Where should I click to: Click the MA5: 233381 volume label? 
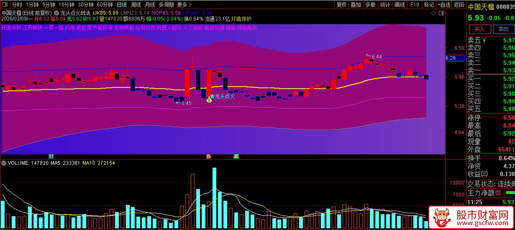65,163
